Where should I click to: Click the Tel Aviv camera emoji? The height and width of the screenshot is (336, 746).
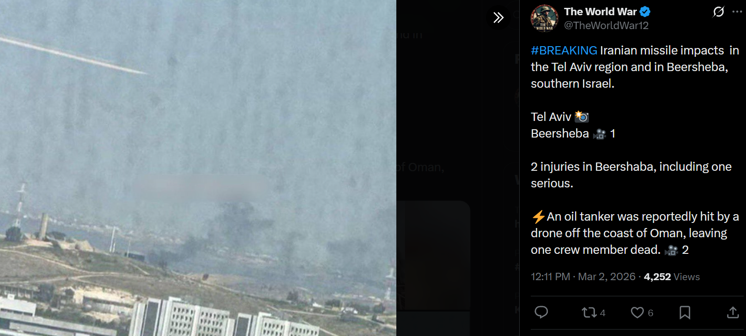coord(582,116)
